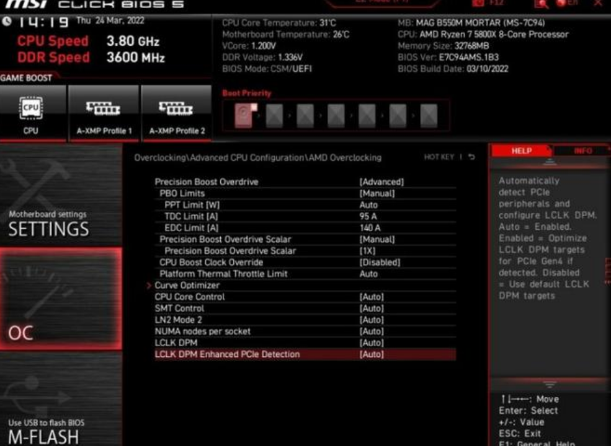Viewport: 611px width, 446px height.
Task: Select the last boot priority device slot
Action: [429, 116]
